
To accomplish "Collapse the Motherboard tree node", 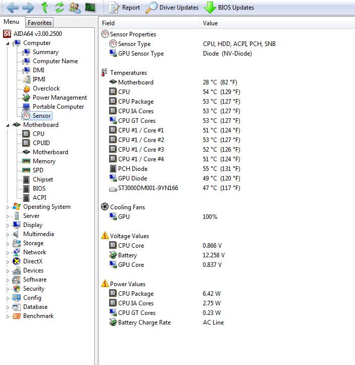I will click(x=8, y=125).
